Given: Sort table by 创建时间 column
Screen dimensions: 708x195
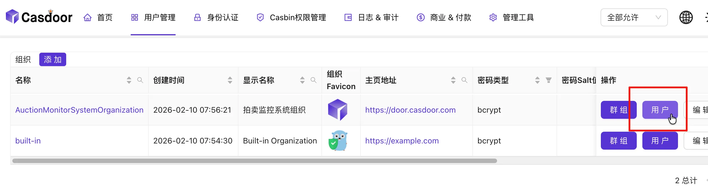Looking at the screenshot, I should [x=230, y=80].
